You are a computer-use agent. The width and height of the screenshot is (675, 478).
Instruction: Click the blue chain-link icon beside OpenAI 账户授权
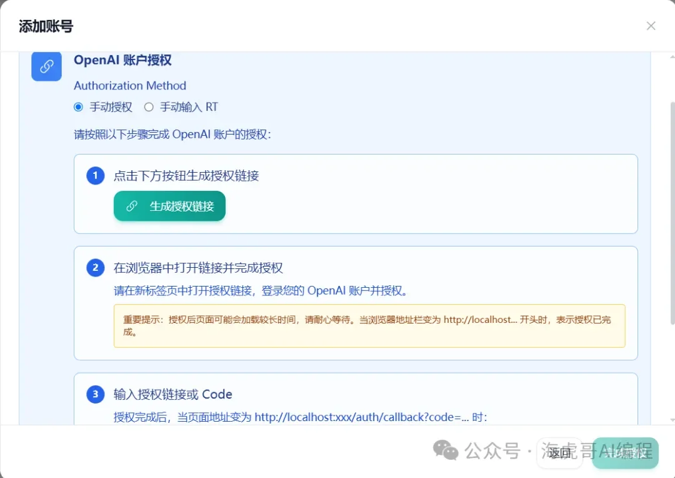46,66
